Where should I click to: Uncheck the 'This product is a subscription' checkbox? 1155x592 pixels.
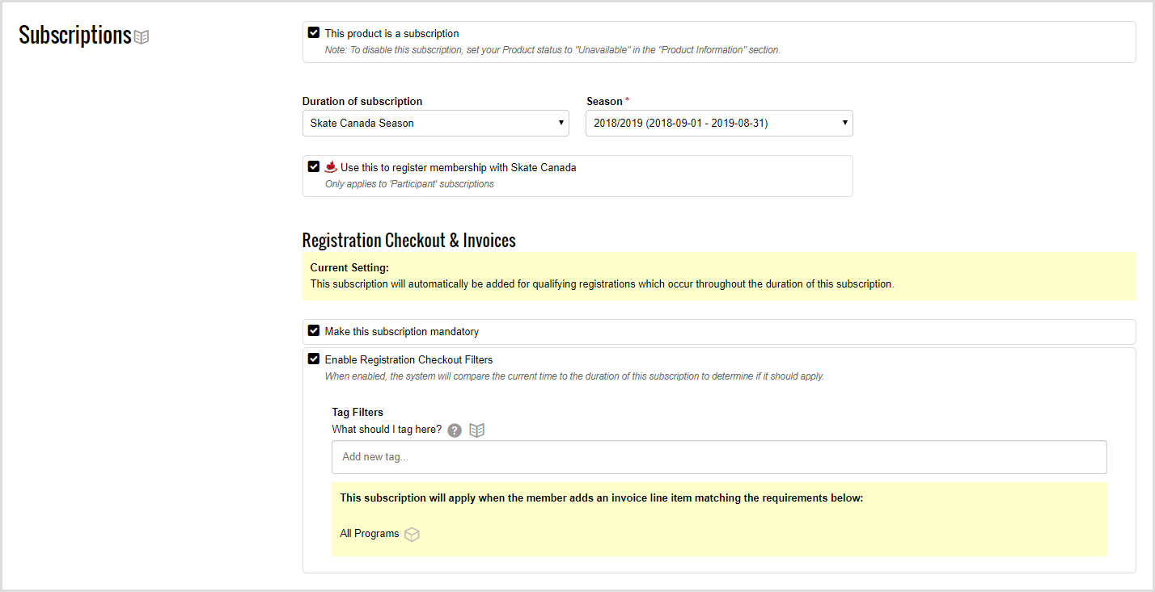314,33
